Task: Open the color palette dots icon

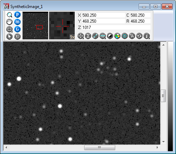Action: 117,36
